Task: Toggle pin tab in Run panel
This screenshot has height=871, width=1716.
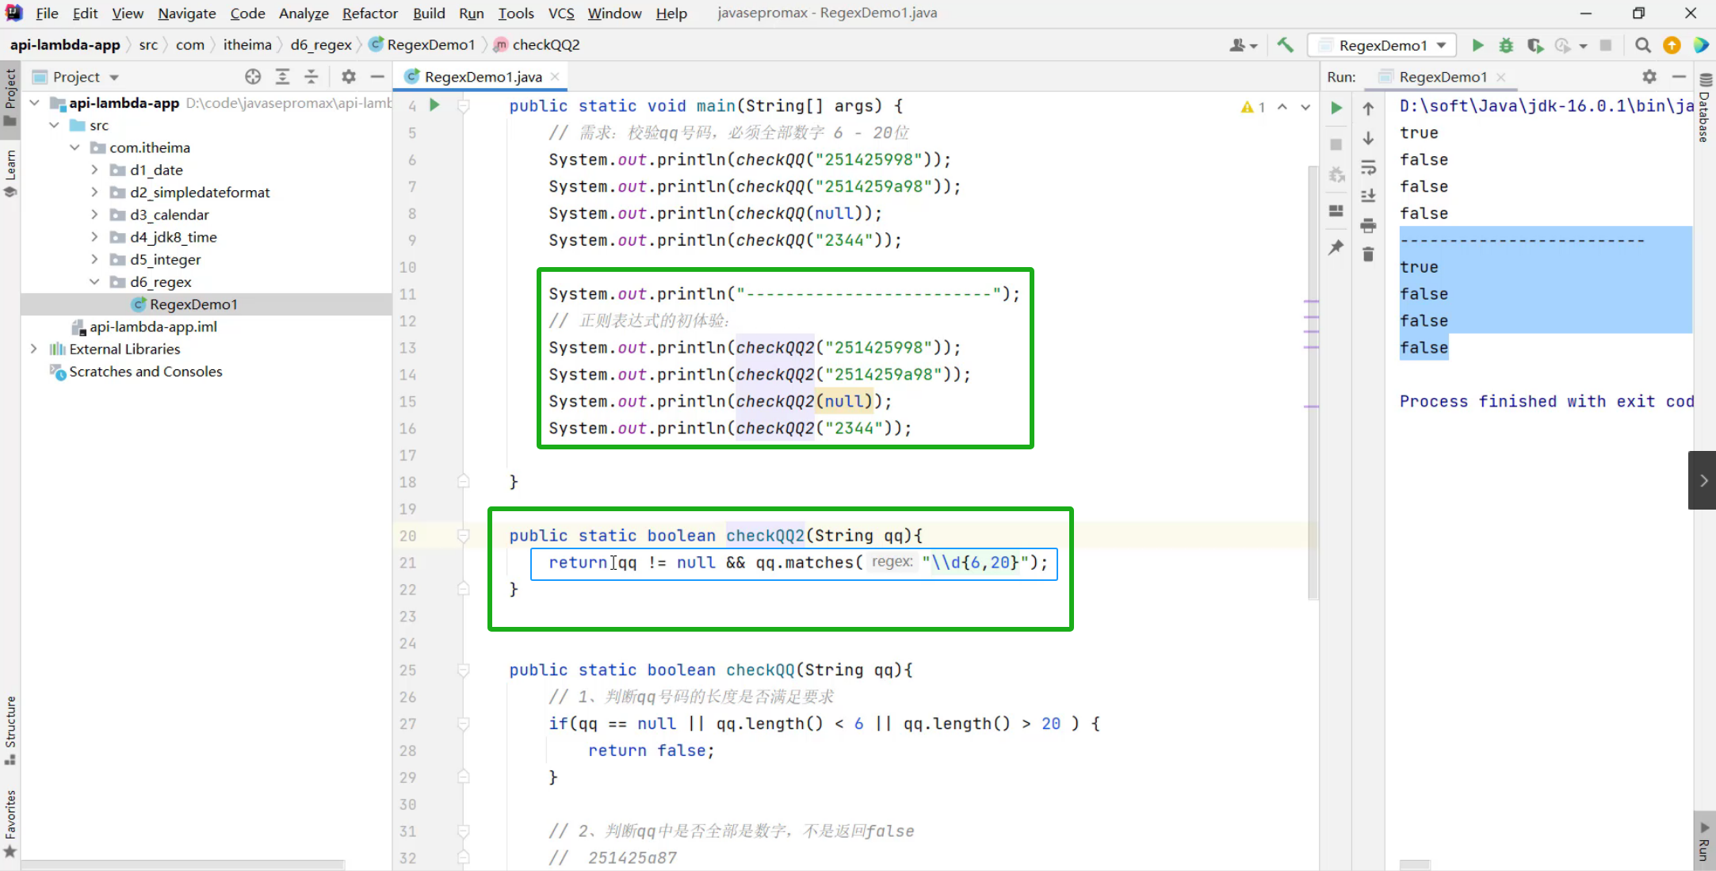Action: click(1336, 247)
